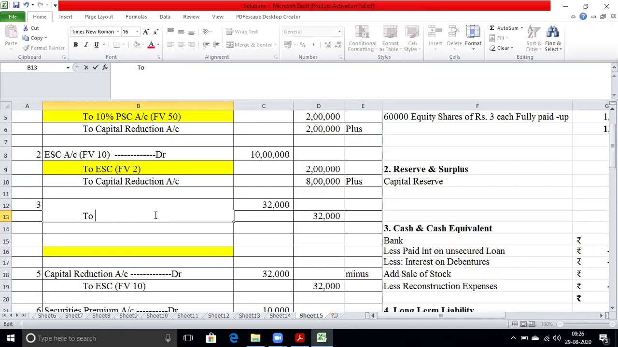Click the Comma Style icon
The width and height of the screenshot is (618, 347).
pyautogui.click(x=313, y=45)
